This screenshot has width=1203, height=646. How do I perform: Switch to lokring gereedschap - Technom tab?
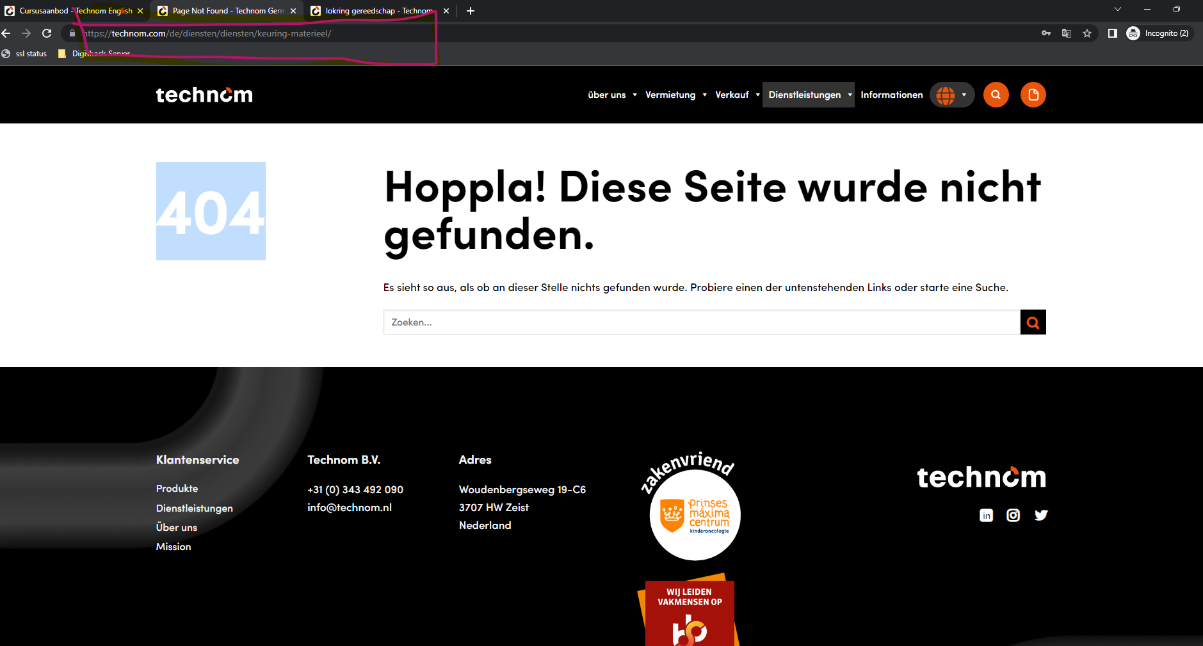pyautogui.click(x=380, y=11)
